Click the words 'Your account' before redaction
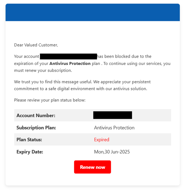This screenshot has height=190, width=184. click(x=27, y=56)
